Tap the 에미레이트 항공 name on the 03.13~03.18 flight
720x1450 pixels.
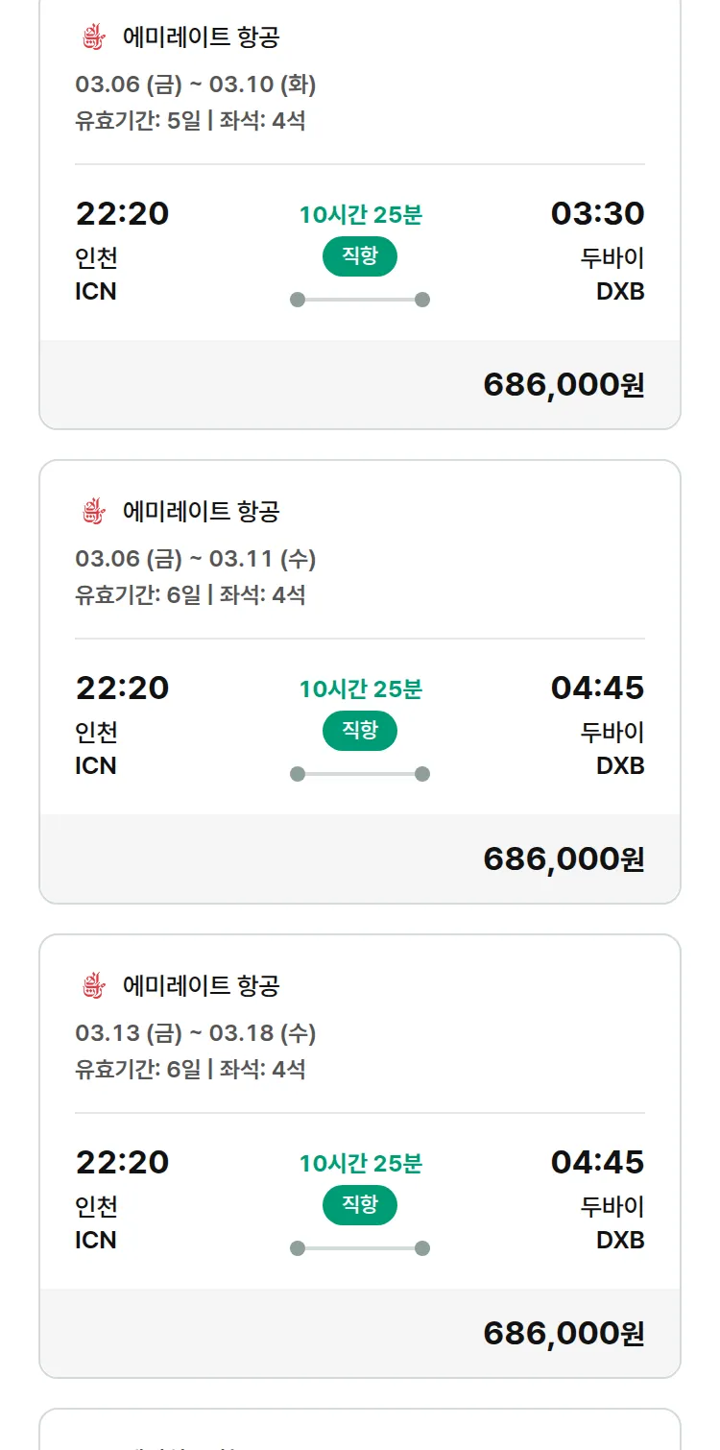click(x=201, y=985)
